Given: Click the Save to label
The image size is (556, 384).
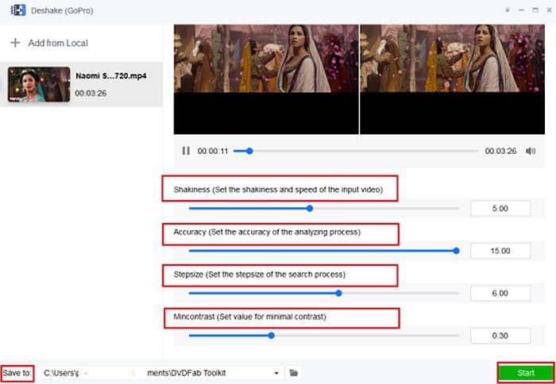Looking at the screenshot, I should coord(17,373).
